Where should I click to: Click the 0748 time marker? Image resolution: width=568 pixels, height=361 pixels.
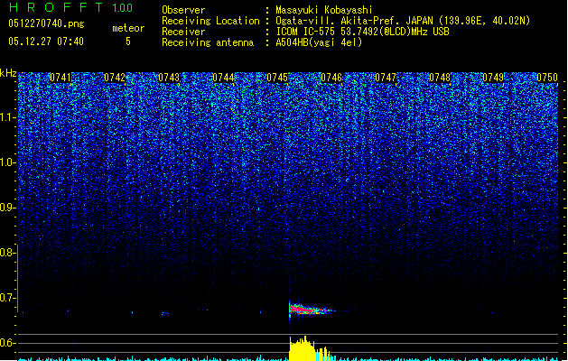click(440, 78)
